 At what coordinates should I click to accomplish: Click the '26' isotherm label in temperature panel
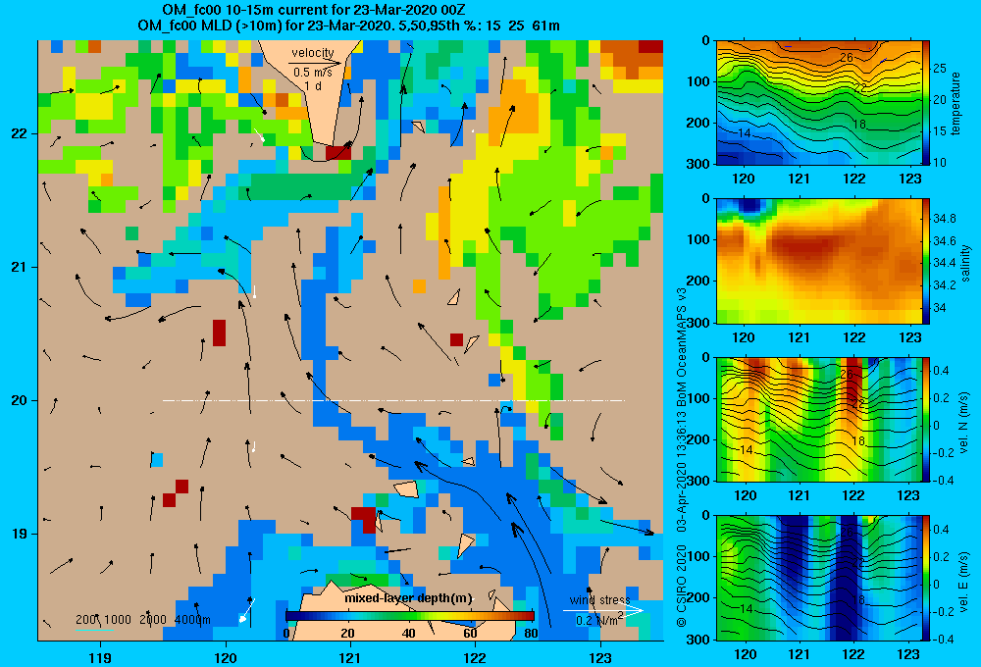click(847, 58)
